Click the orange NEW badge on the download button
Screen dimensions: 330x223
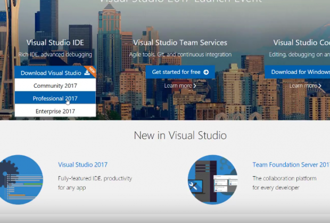pyautogui.click(x=92, y=68)
